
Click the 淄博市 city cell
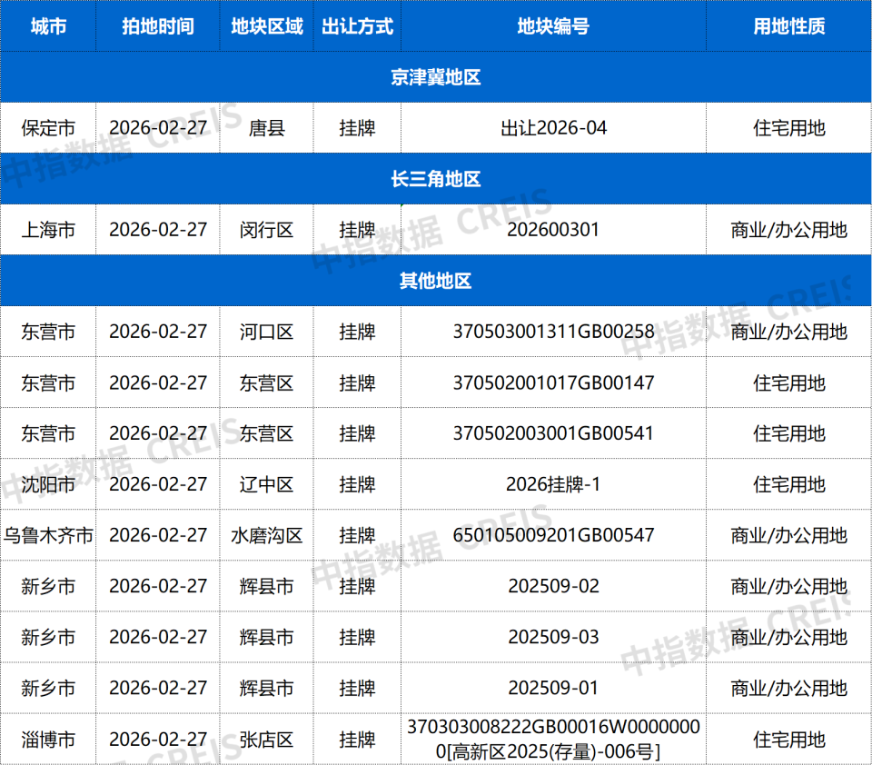tap(48, 740)
